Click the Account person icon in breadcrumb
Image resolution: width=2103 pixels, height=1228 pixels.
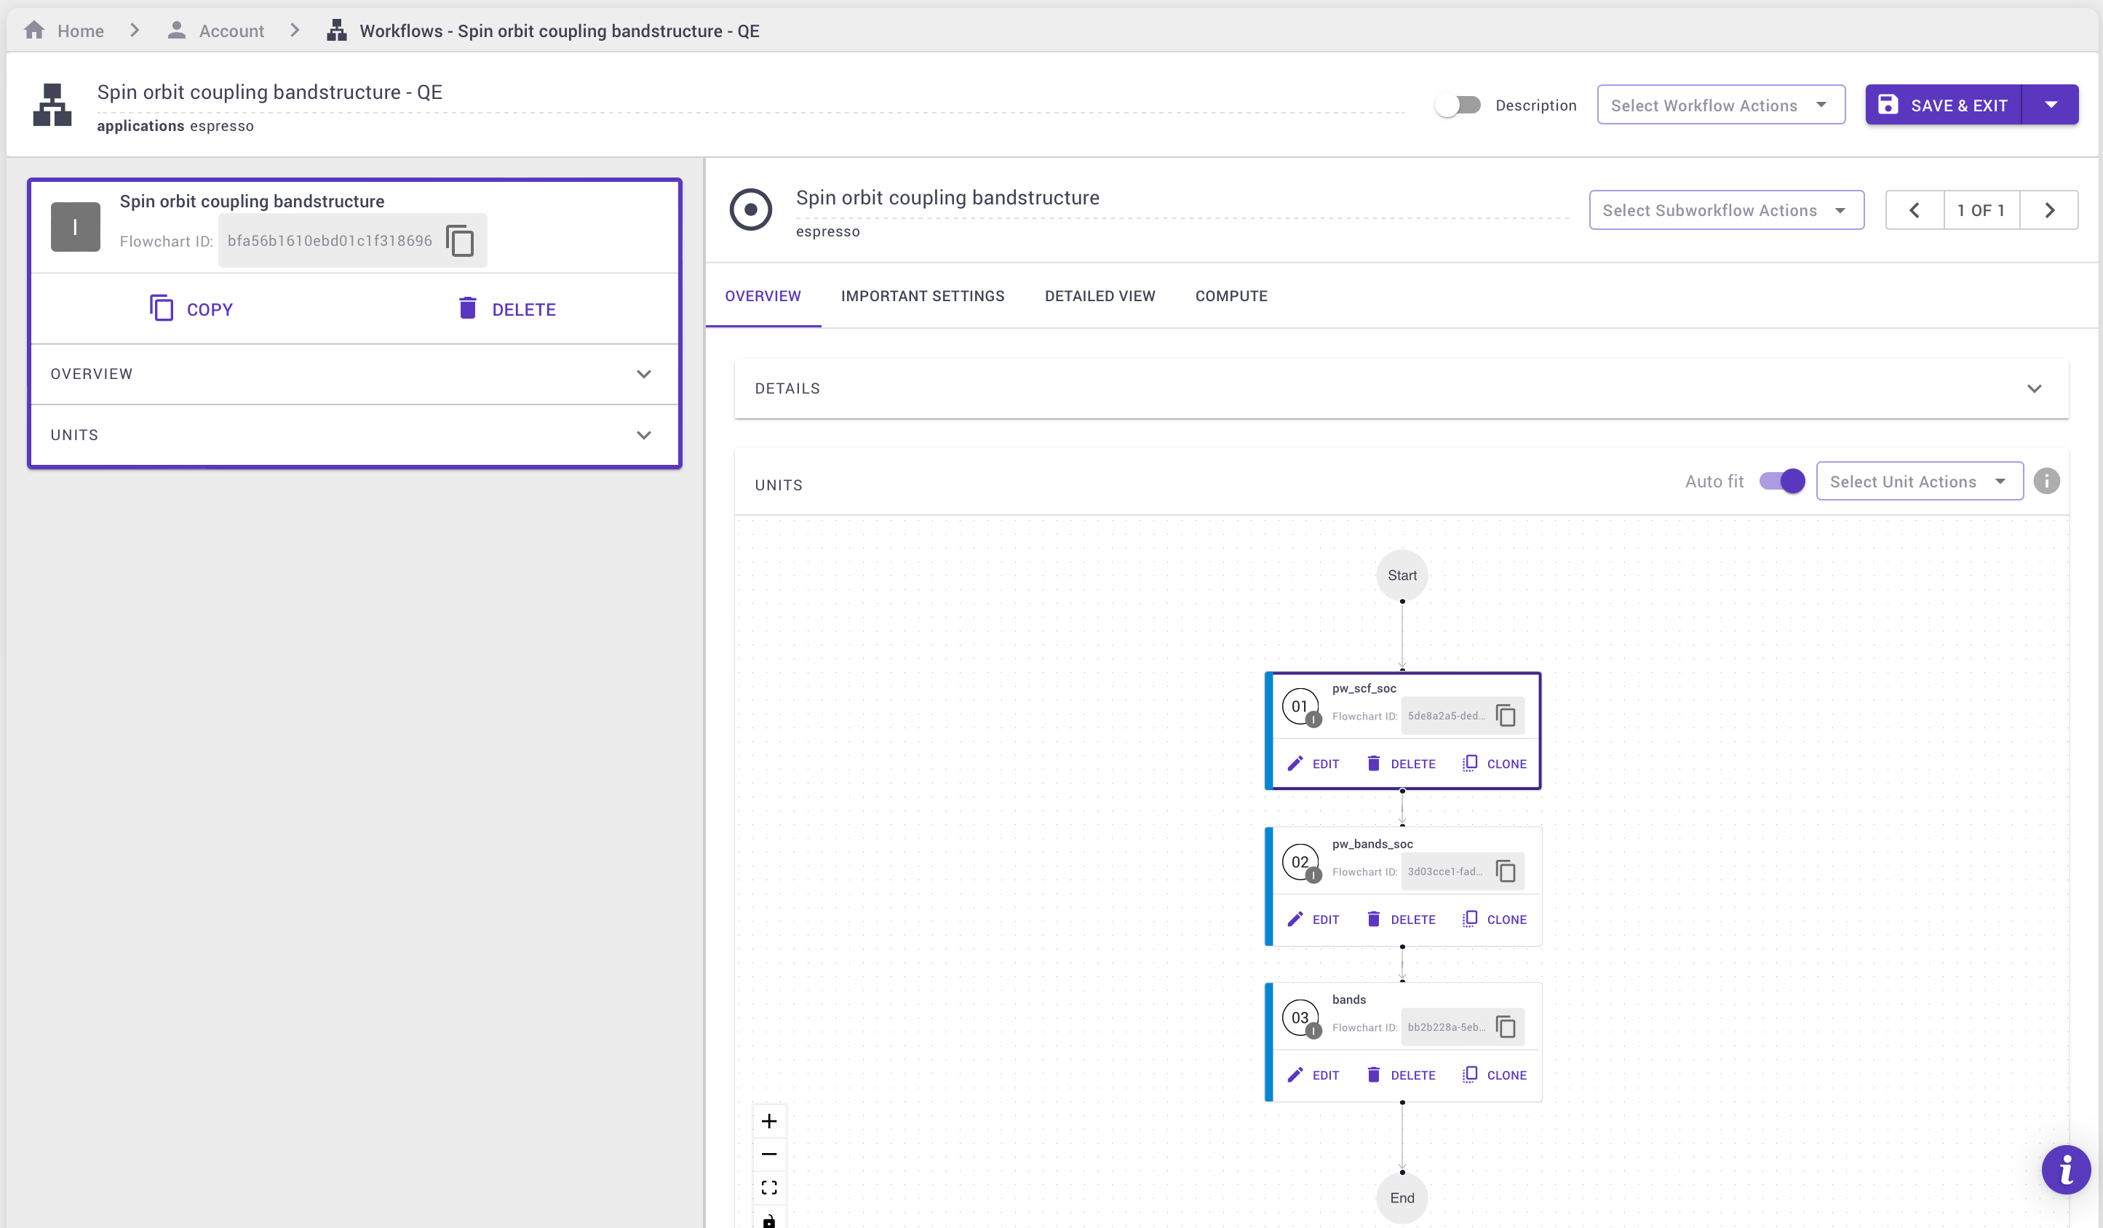click(x=176, y=31)
